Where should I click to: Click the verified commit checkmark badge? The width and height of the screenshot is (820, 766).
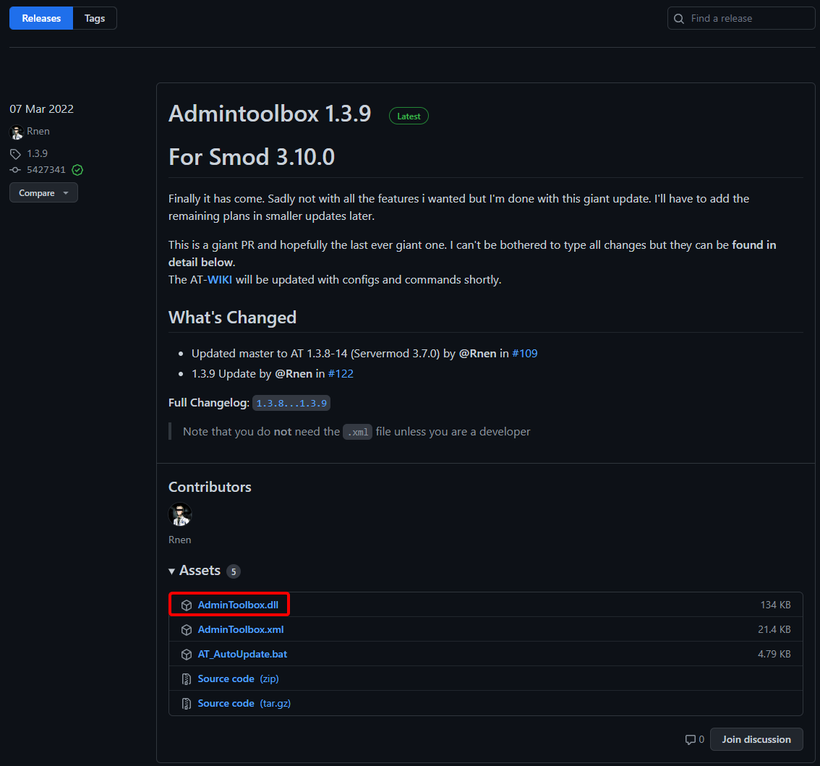click(x=77, y=169)
